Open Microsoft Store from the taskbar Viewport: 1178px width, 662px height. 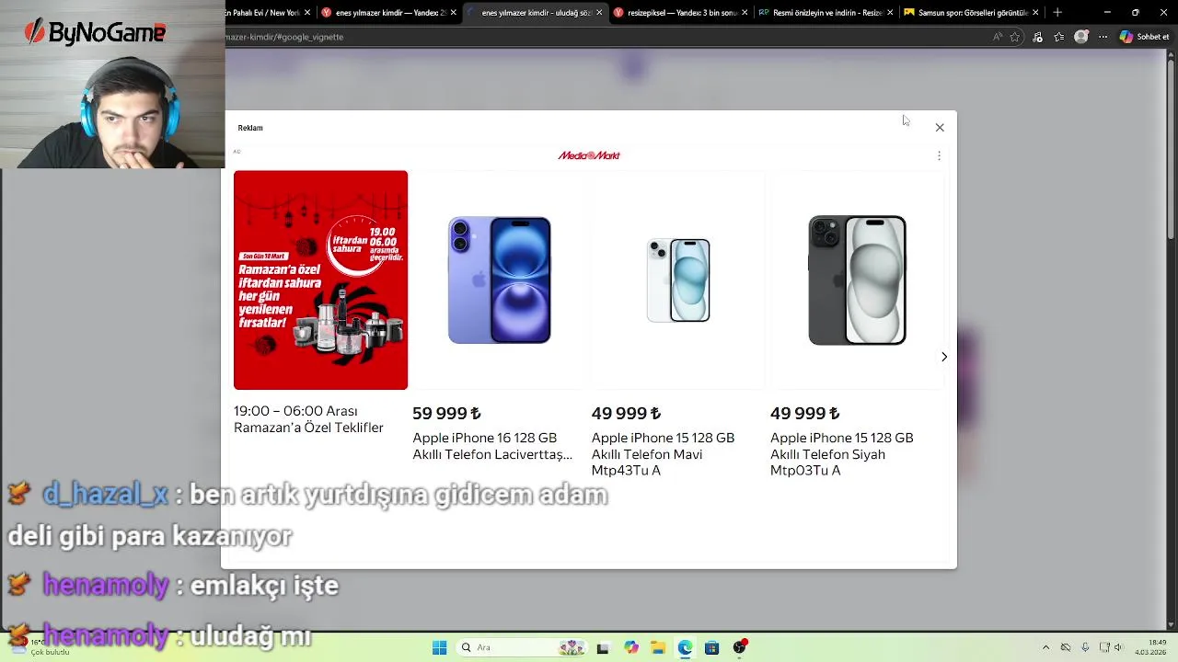click(x=711, y=648)
